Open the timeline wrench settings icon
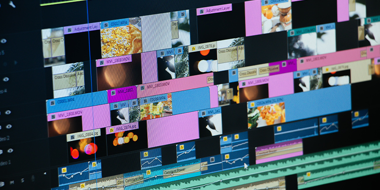Image resolution: width=380 pixels, height=190 pixels. click(x=11, y=4)
